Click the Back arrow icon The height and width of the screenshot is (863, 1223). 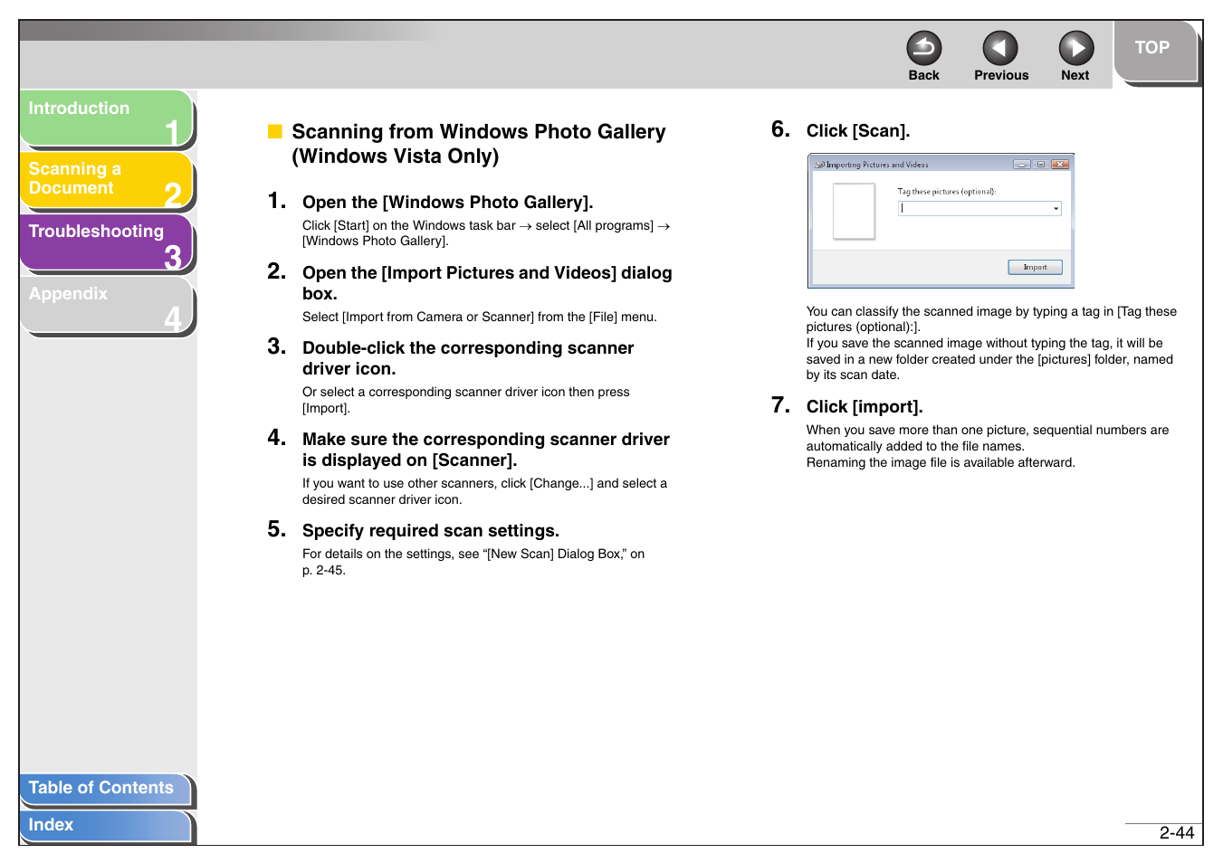click(x=923, y=48)
